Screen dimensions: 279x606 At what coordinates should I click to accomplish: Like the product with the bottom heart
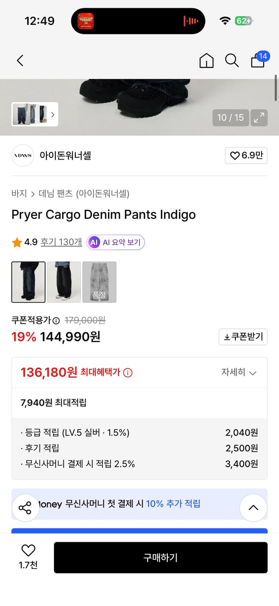[27, 553]
